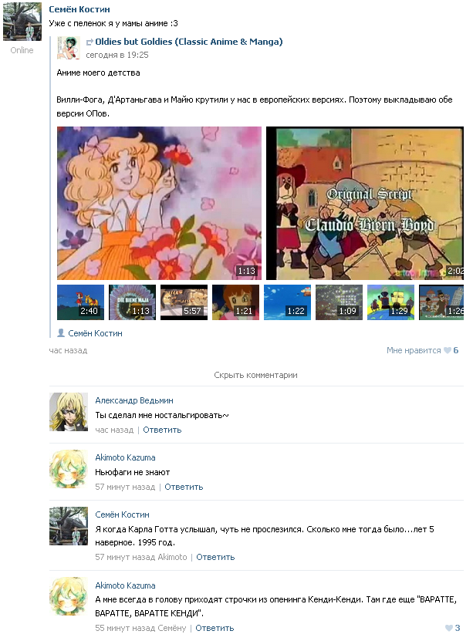This screenshot has height=641, width=473.
Task: Play the Candy Candy video with 1:13 duration
Action: pos(159,203)
